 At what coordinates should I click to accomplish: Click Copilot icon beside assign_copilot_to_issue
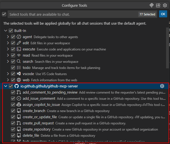click(19, 104)
